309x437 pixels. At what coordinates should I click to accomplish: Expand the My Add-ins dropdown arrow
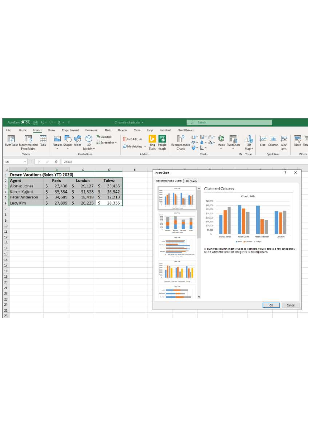pyautogui.click(x=145, y=147)
